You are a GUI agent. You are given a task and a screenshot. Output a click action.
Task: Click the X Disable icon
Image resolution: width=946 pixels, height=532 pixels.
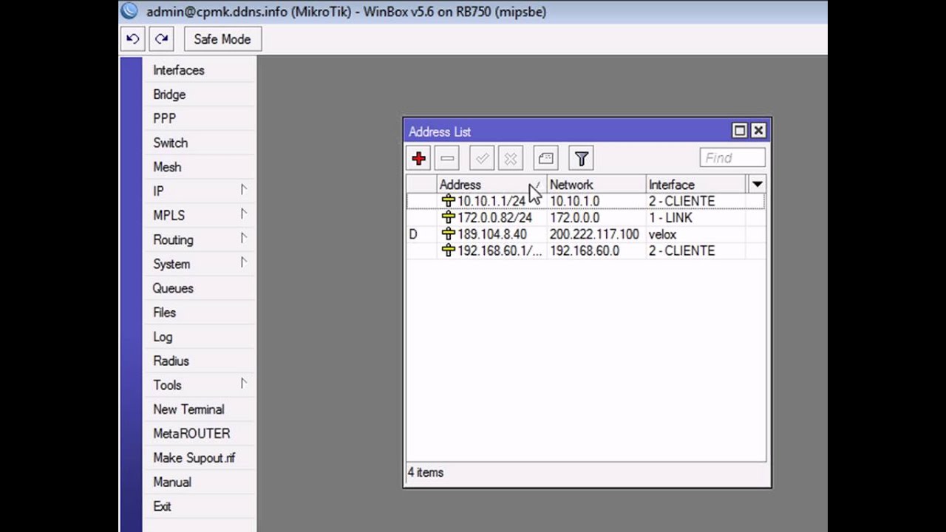click(510, 158)
